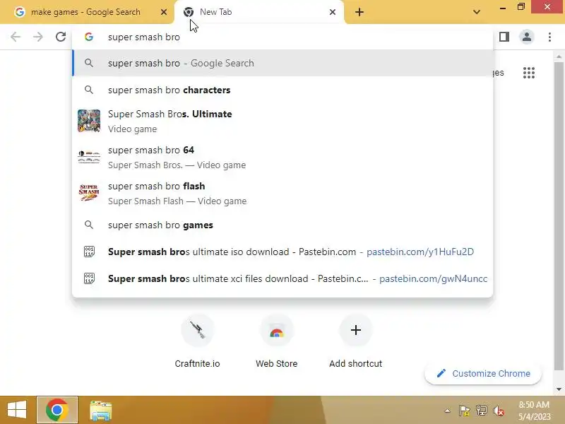The width and height of the screenshot is (565, 424).
Task: Click file icon beside iso download entry
Action: click(x=89, y=252)
